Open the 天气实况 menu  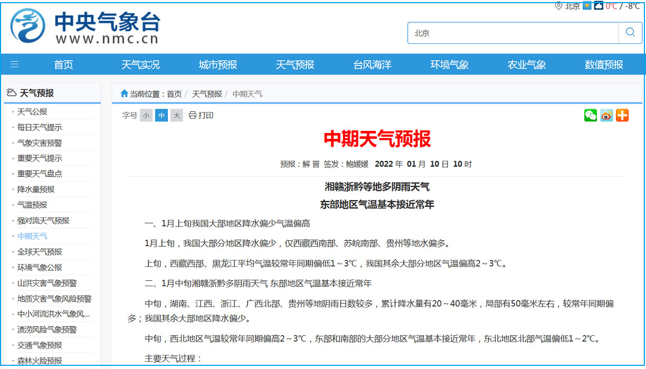tap(140, 64)
